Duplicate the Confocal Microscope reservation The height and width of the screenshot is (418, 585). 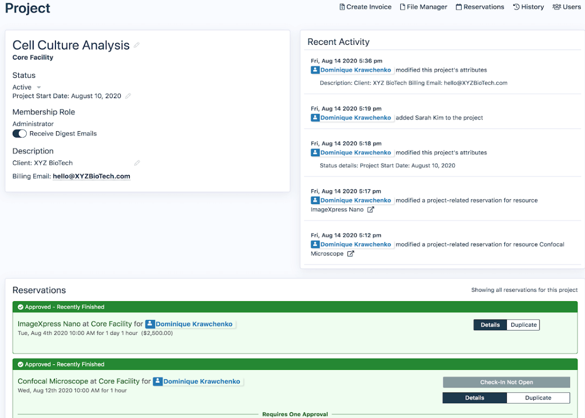(538, 398)
